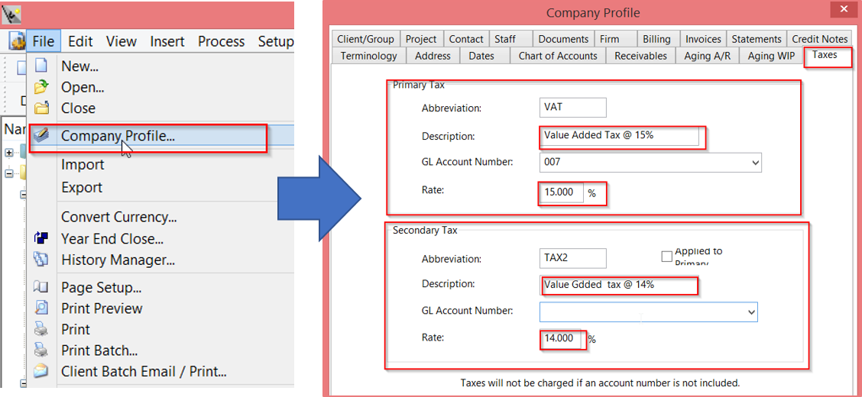
Task: Select Convert Currency from the File menu
Action: [x=118, y=217]
